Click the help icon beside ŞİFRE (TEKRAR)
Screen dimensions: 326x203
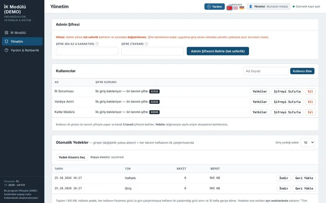(146, 44)
